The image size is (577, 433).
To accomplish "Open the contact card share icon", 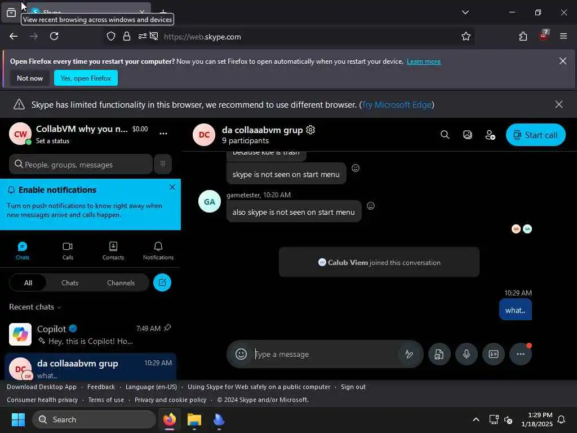I will tap(494, 354).
